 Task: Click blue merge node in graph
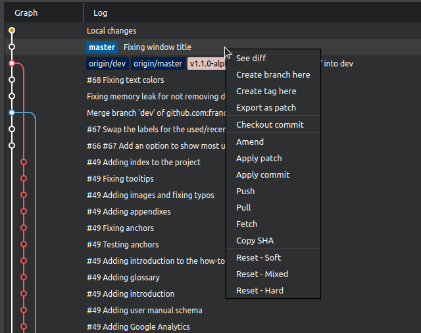tap(12, 113)
